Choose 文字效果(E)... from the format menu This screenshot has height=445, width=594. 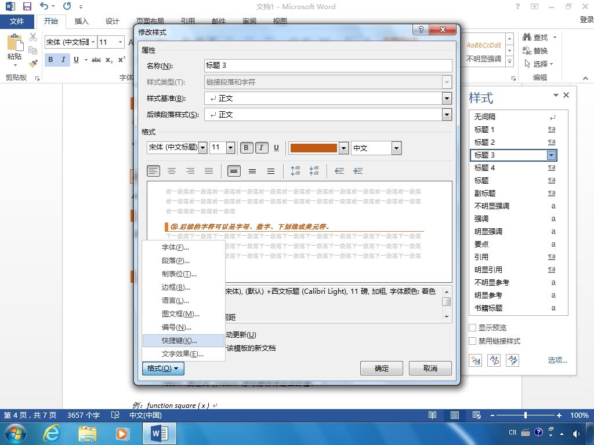(183, 354)
